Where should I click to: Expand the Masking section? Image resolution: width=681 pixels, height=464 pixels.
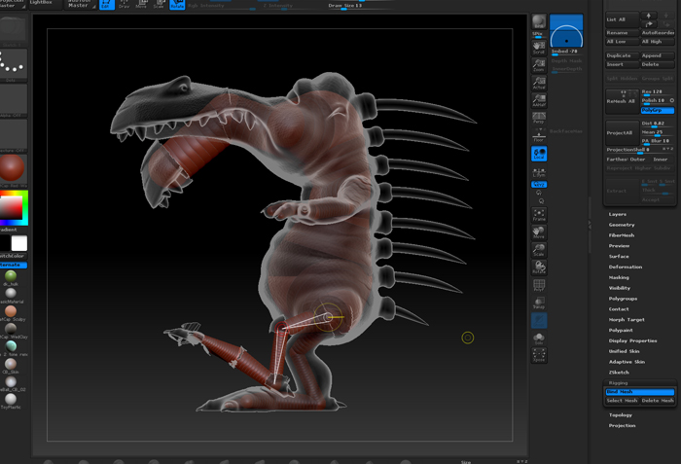(619, 277)
